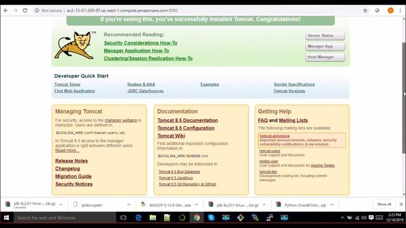The width and height of the screenshot is (406, 228).
Task: Open the Release Notes link
Action: [72, 161]
